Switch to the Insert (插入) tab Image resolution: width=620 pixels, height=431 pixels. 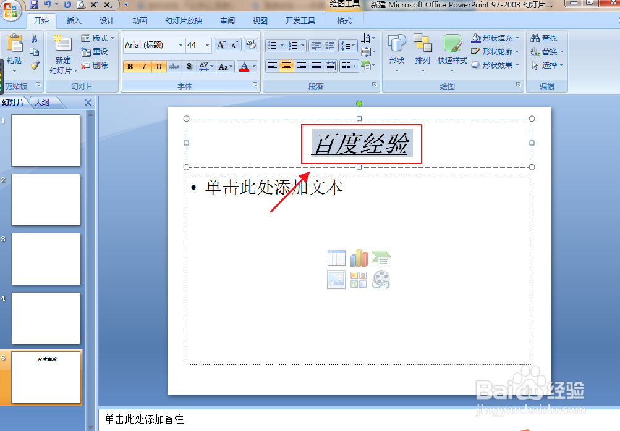coord(74,21)
